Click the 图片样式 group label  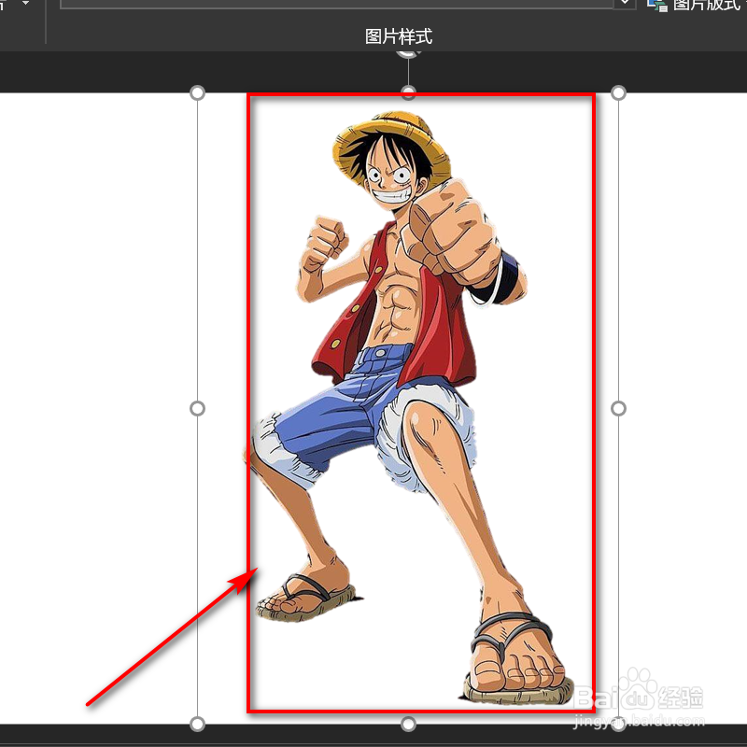tap(399, 36)
